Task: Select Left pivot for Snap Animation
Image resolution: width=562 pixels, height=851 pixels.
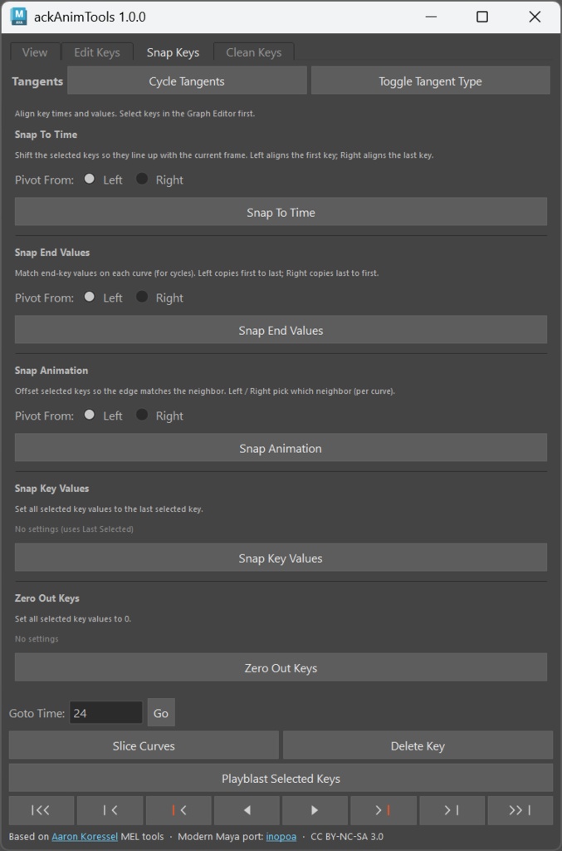Action: [x=90, y=415]
